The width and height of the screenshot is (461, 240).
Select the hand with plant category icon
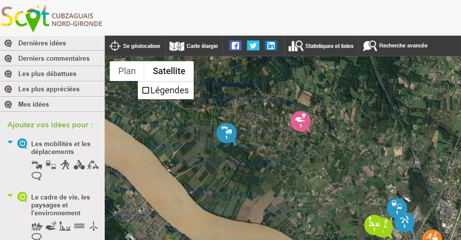coord(51,226)
